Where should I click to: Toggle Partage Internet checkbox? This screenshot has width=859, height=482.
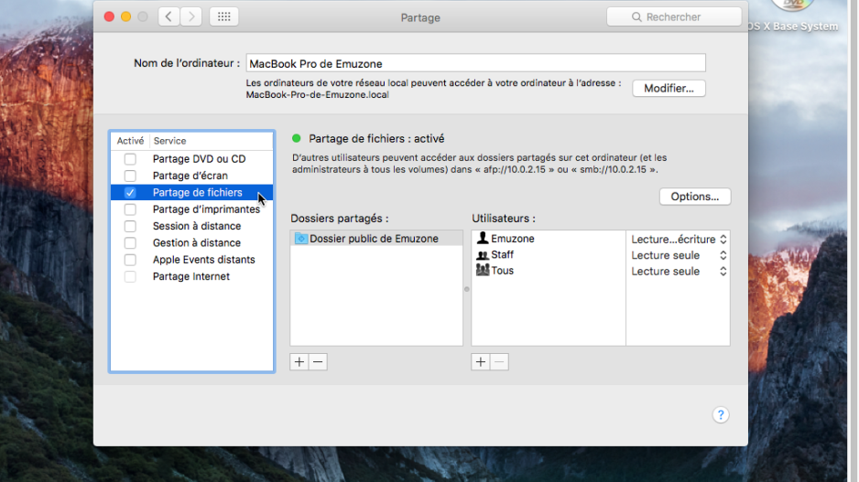pyautogui.click(x=130, y=276)
